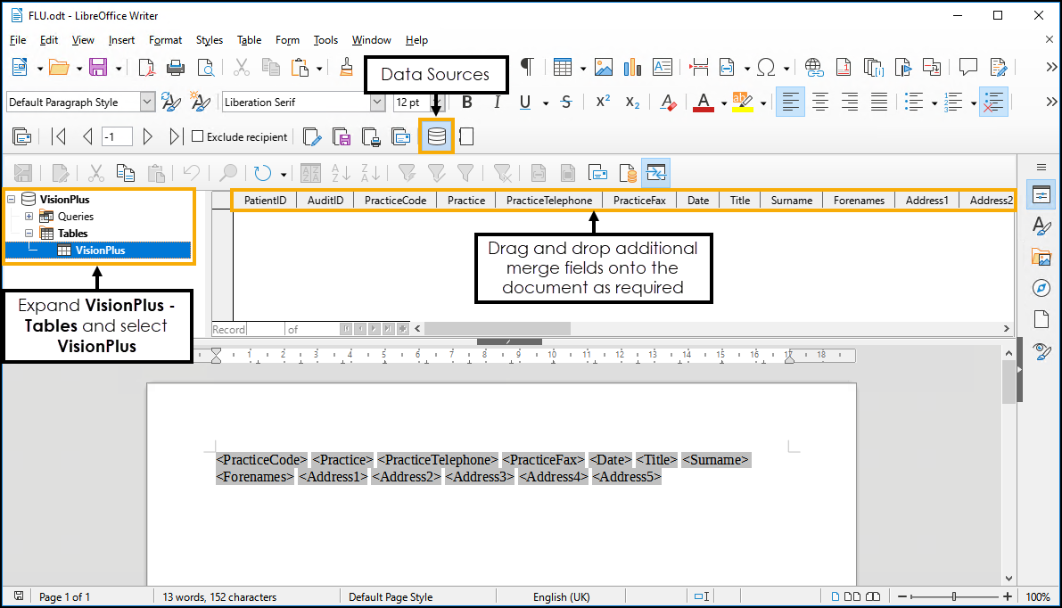Image resolution: width=1062 pixels, height=608 pixels.
Task: Open the Format menu
Action: click(165, 40)
